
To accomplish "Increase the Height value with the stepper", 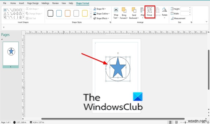I will point(190,8).
